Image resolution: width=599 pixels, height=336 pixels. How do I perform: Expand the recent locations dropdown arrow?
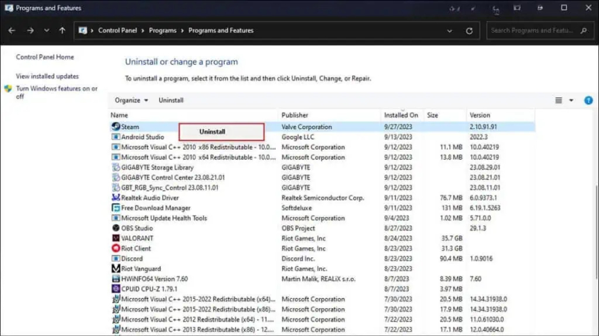point(46,30)
